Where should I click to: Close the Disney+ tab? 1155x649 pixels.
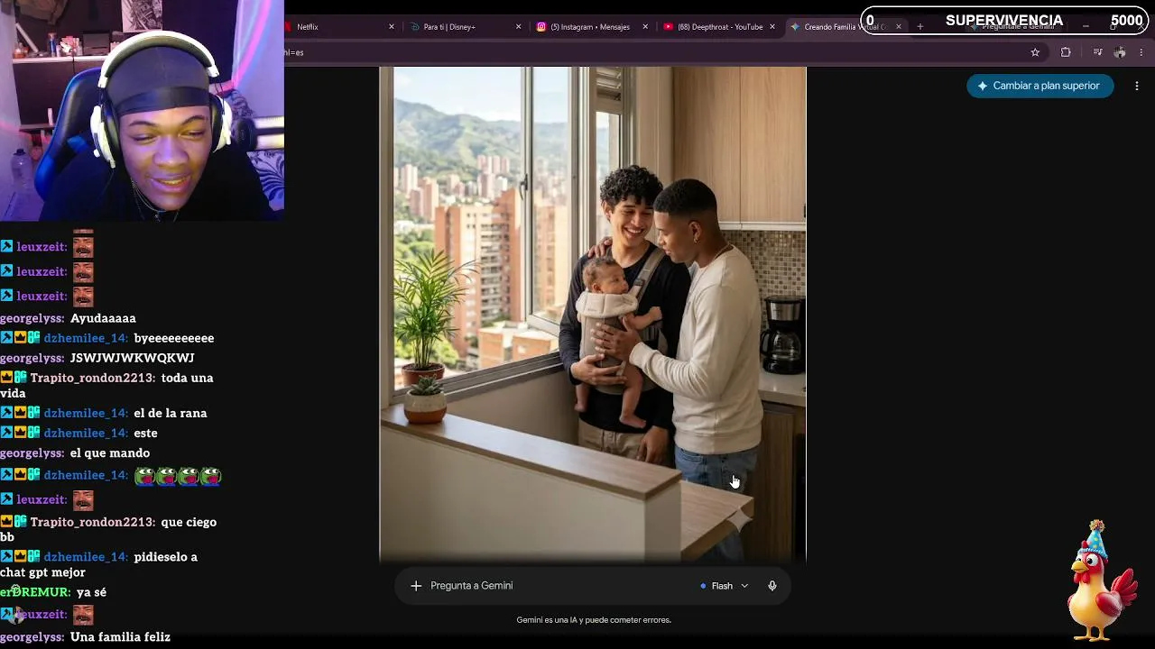pos(519,27)
